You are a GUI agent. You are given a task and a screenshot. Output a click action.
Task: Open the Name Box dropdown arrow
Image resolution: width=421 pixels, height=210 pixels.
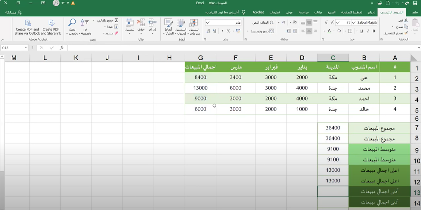tap(26, 48)
